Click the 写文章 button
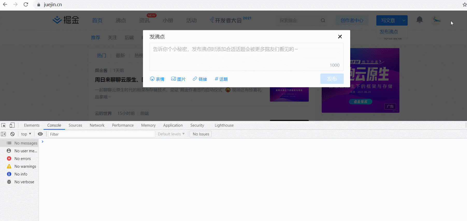 tap(388, 20)
